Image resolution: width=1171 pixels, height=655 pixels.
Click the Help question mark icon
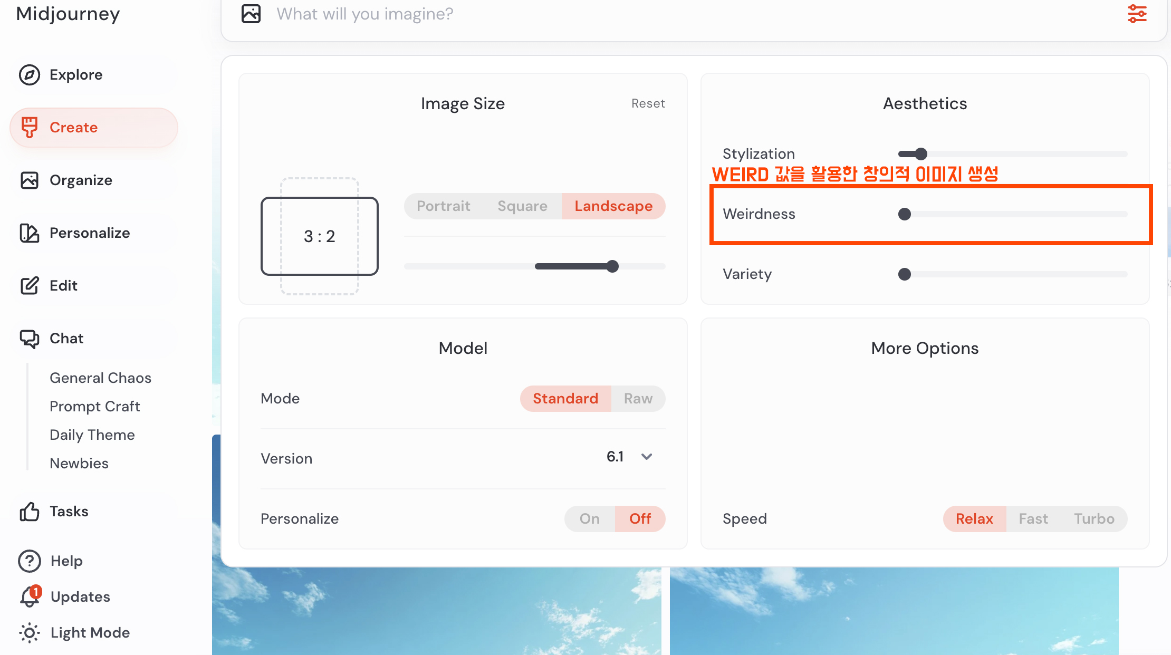[x=30, y=561]
